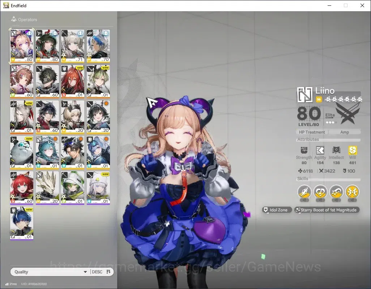Open the Idol Zone talent
This screenshot has height=289, width=371.
277,210
